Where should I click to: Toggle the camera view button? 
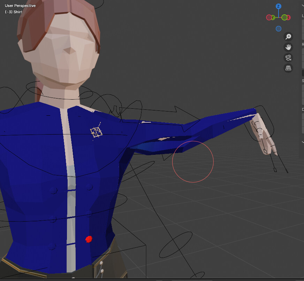(288, 58)
